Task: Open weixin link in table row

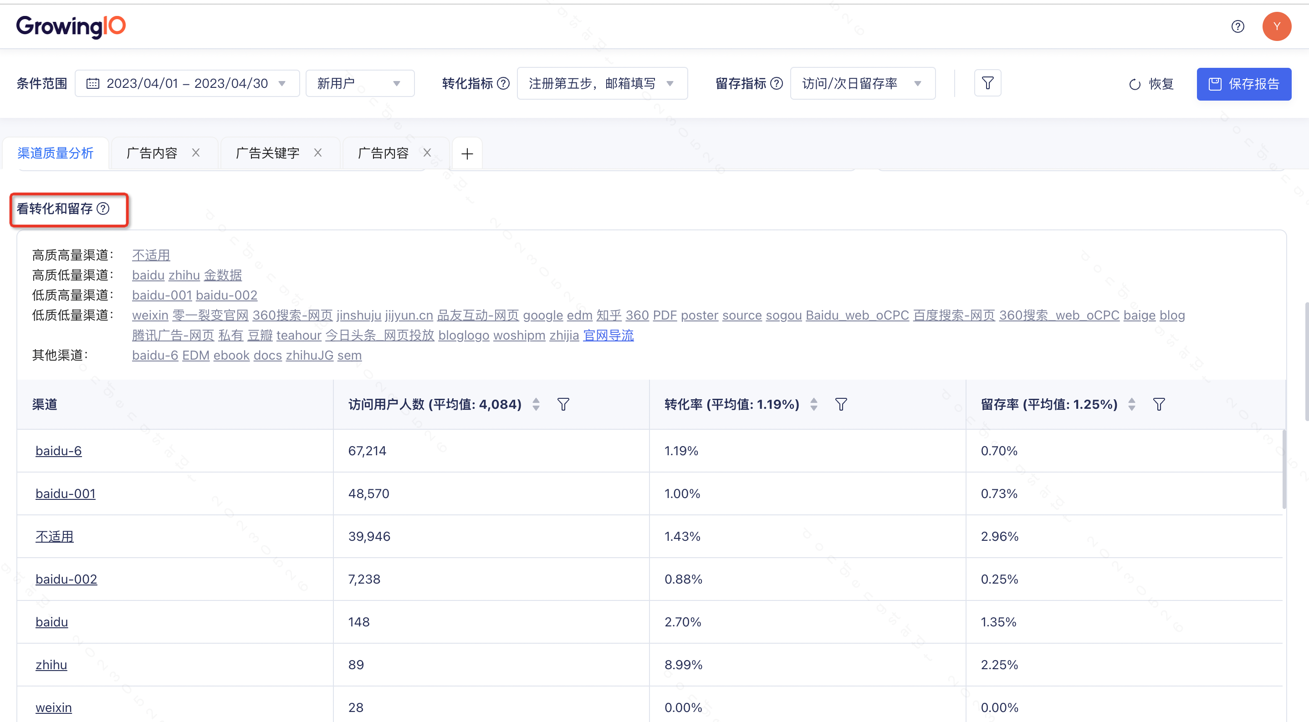Action: tap(53, 707)
